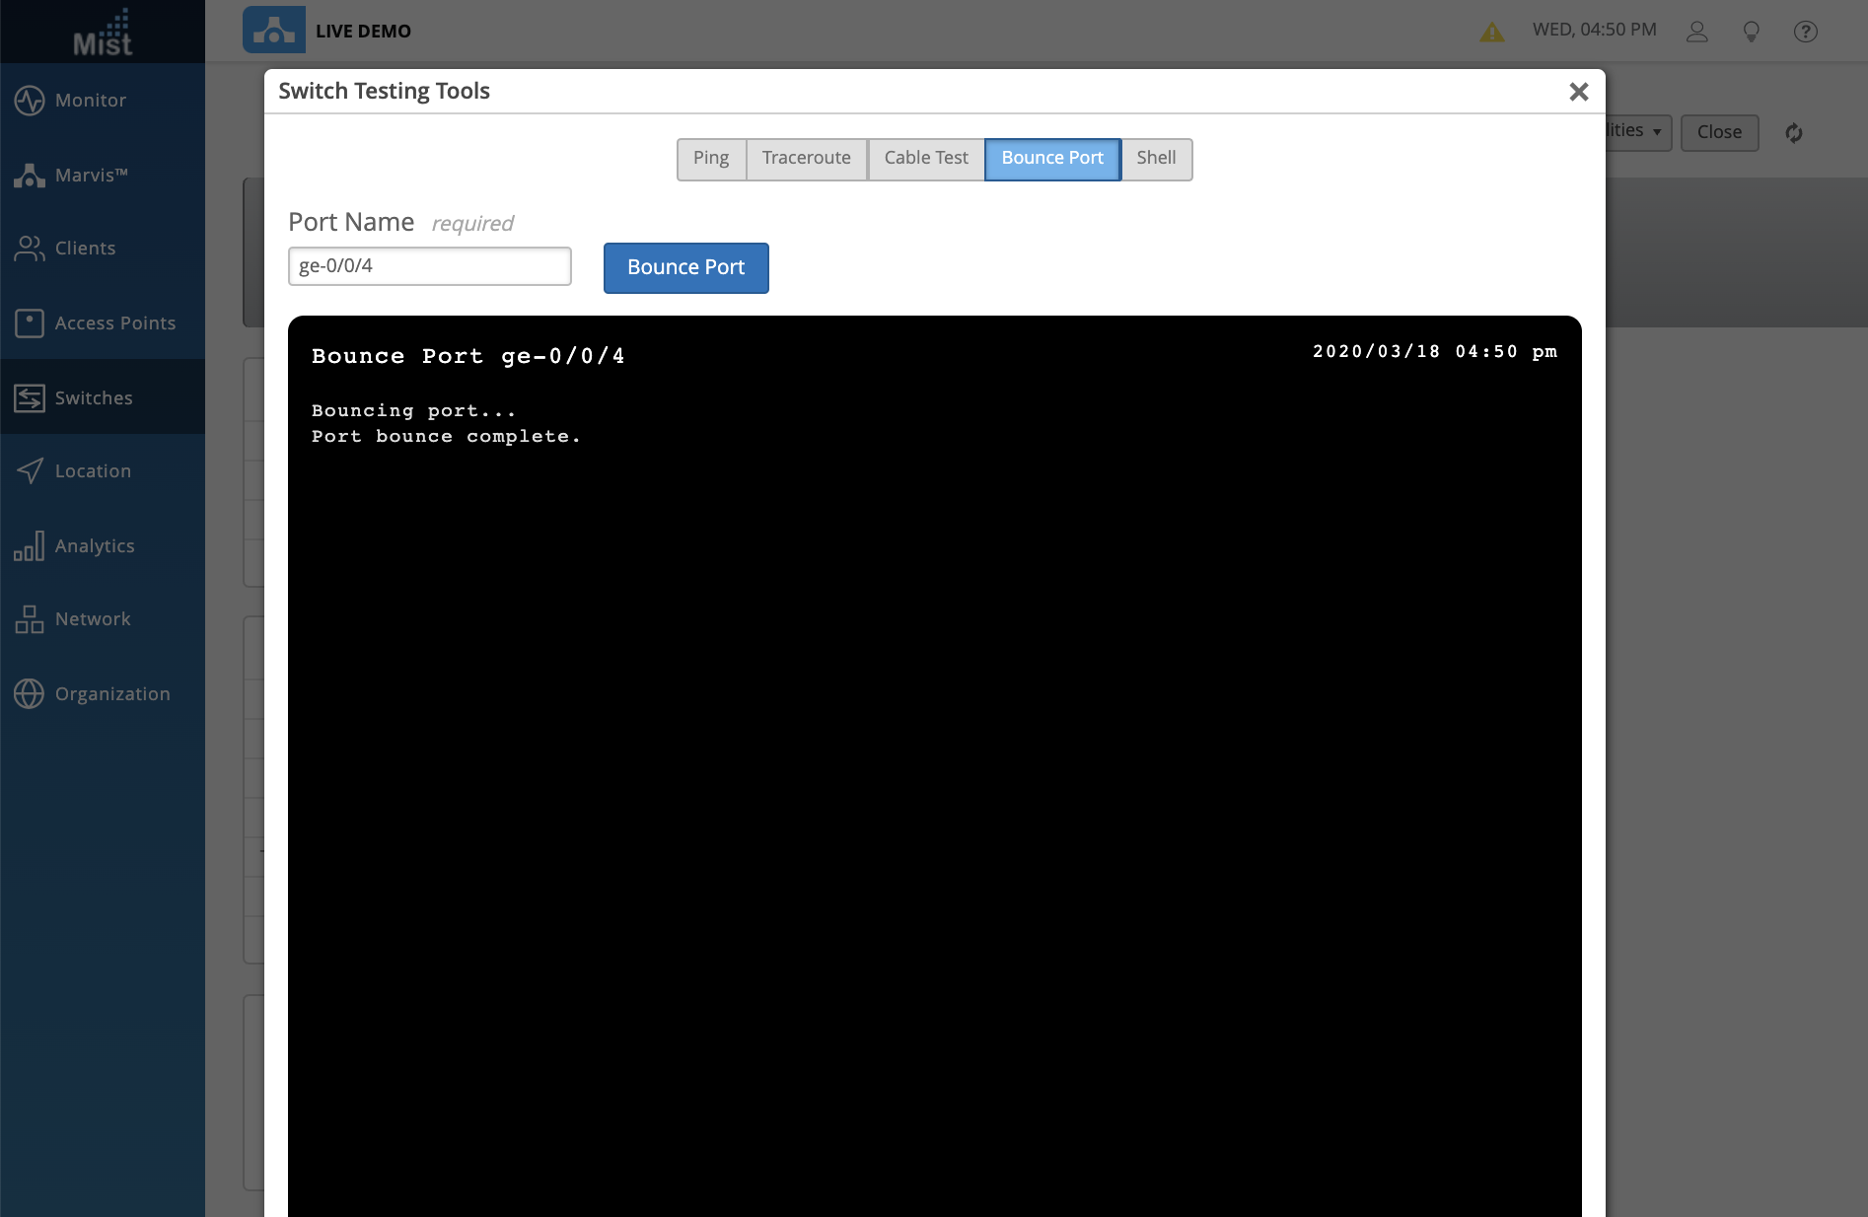This screenshot has height=1217, width=1868.
Task: Click the terminal timestamp 2020/03/18 04:50 pm
Action: tap(1435, 352)
